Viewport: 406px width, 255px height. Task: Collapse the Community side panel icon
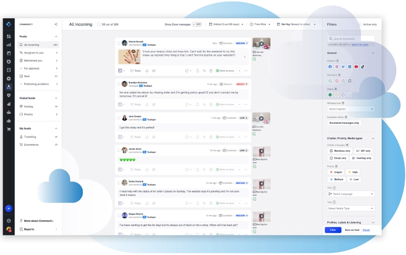56,24
